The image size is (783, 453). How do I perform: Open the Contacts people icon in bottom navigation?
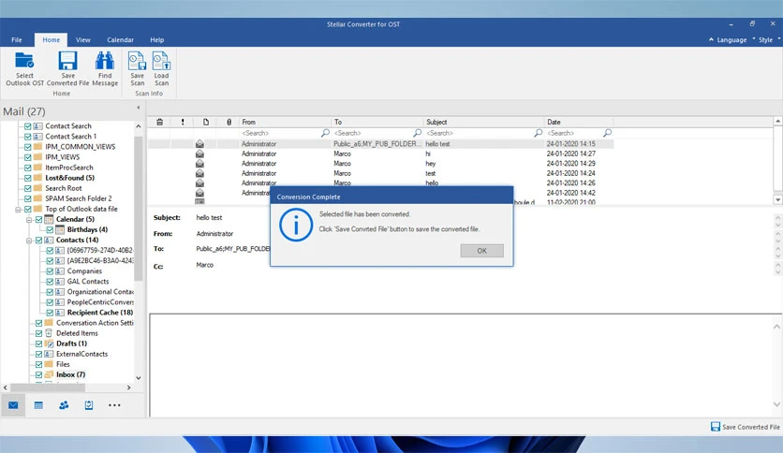[64, 405]
